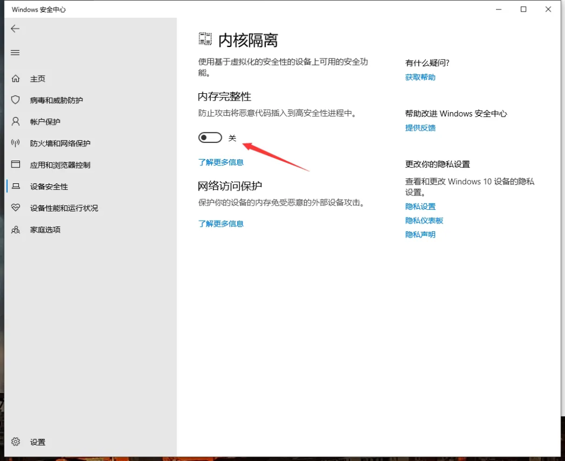Click the Windows 安全中心 title text
Image resolution: width=565 pixels, height=461 pixels.
coord(39,9)
